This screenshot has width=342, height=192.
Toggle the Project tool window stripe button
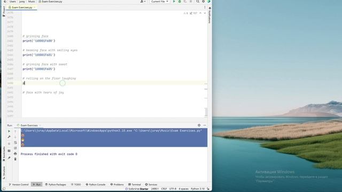(4, 11)
